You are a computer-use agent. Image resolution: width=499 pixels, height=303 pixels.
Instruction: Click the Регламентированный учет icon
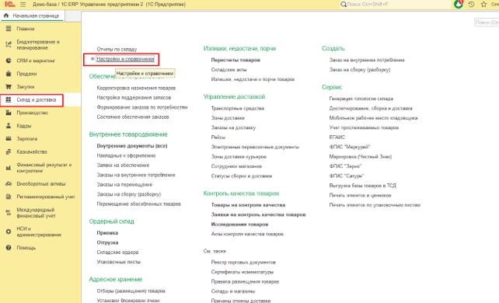pos(9,197)
